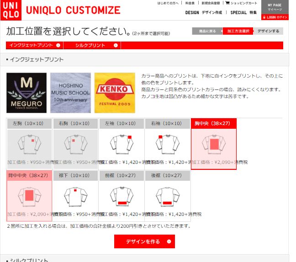The width and height of the screenshot is (296, 262).
Task: Click the arrow icon on インクジェットプリント tab
Action: point(58,45)
